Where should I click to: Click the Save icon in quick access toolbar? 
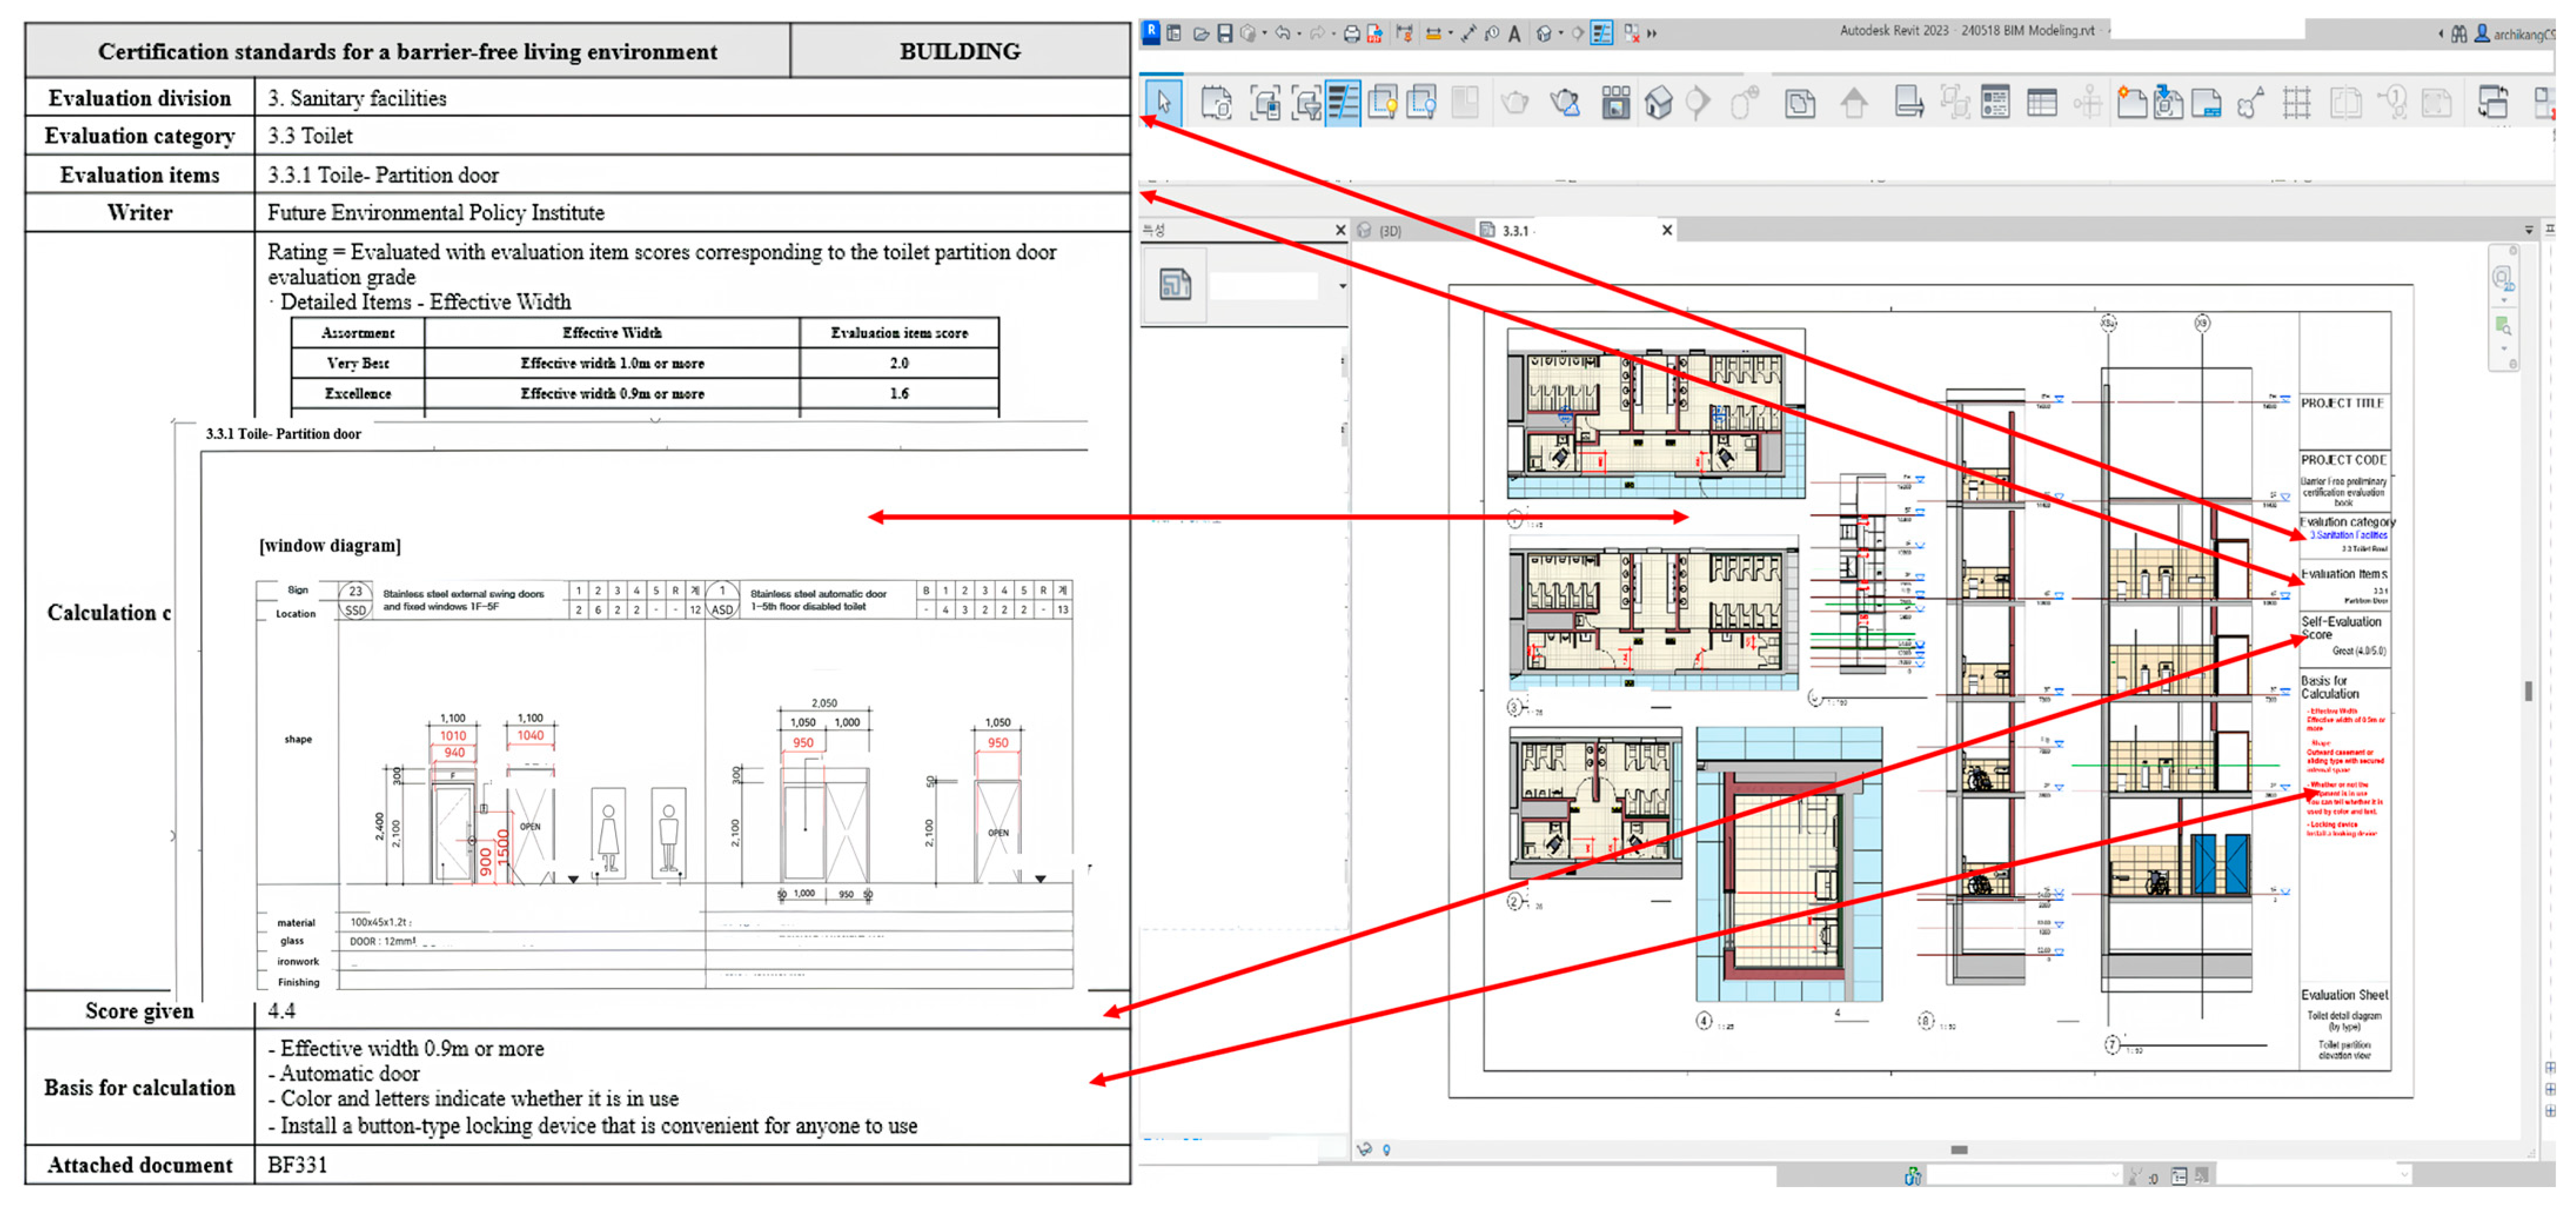pyautogui.click(x=1224, y=33)
